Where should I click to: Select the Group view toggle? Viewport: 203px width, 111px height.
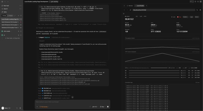[x=4, y=16]
